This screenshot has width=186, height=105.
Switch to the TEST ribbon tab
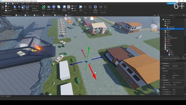pos(33,3)
